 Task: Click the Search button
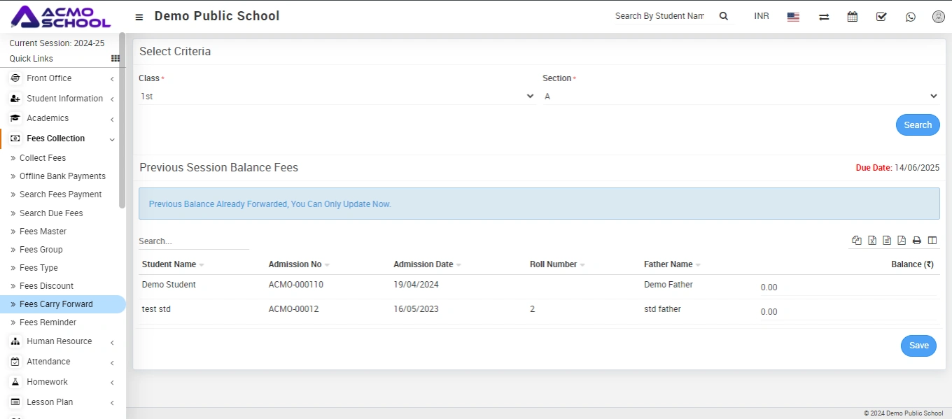(x=917, y=125)
